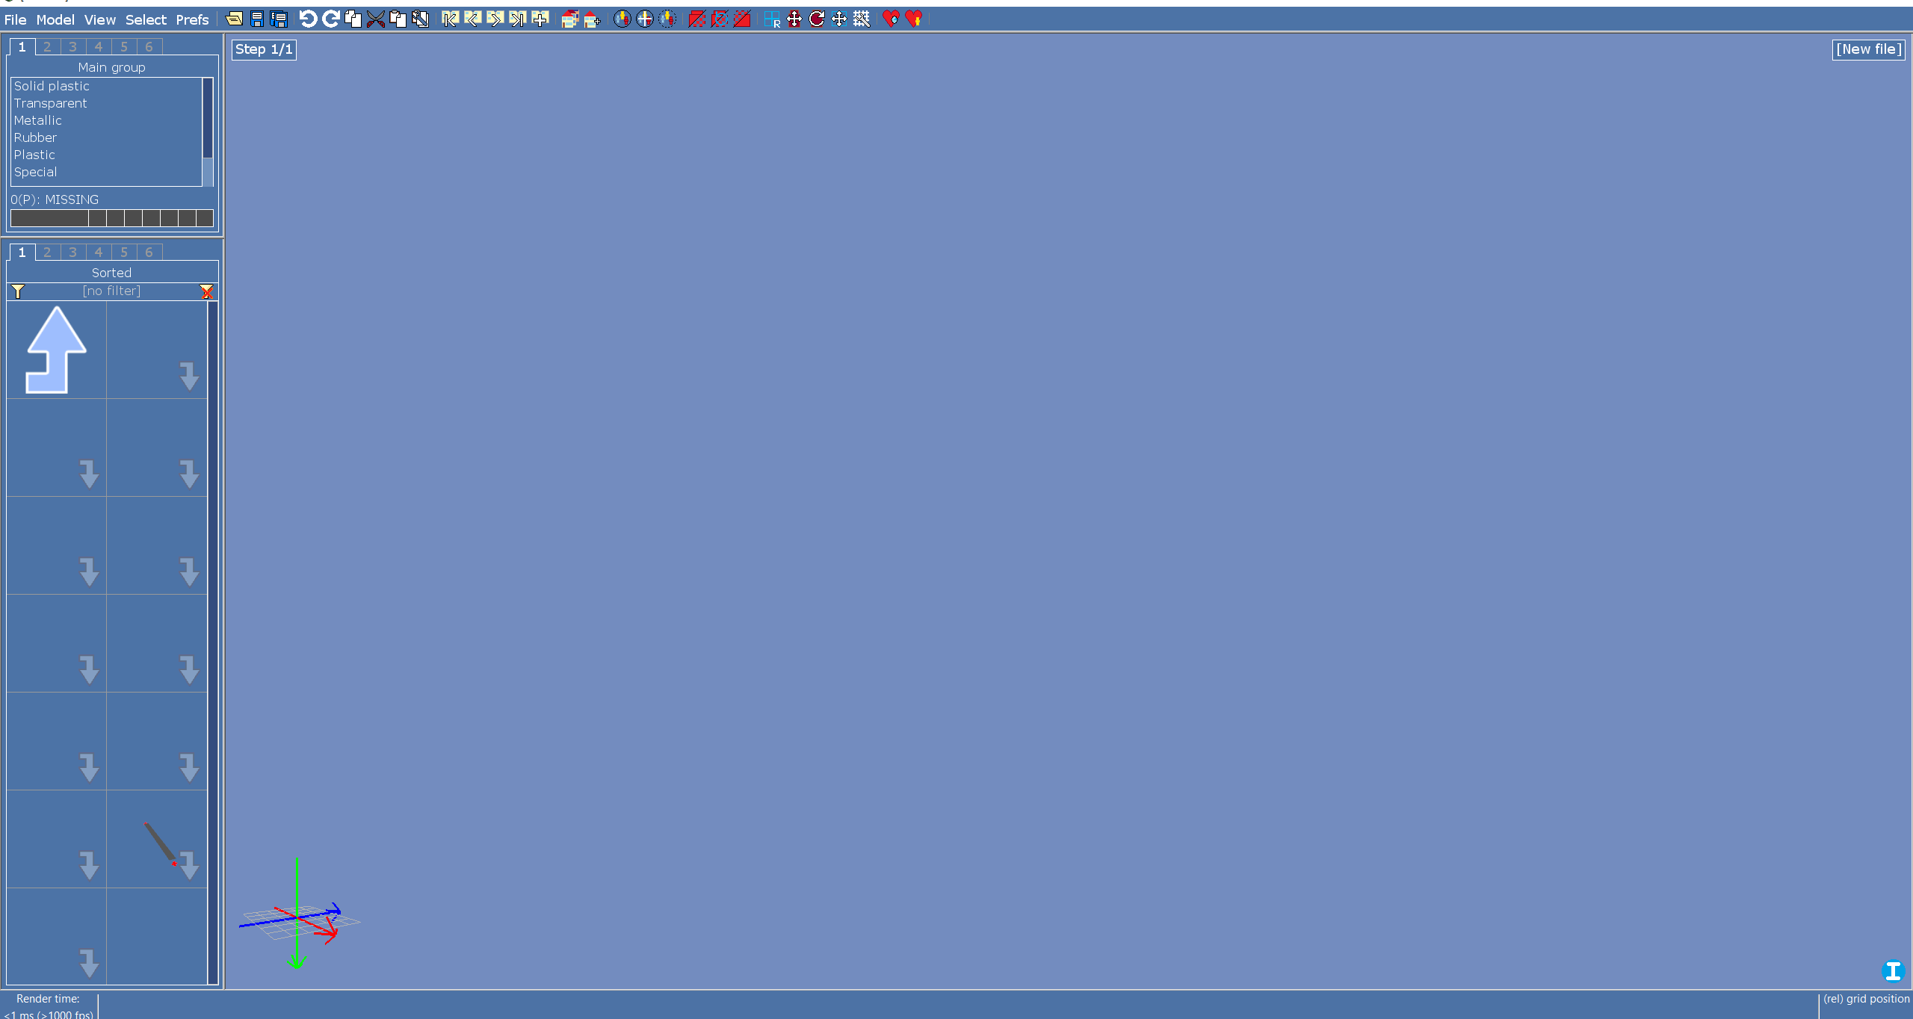Image resolution: width=1913 pixels, height=1019 pixels.
Task: Add a new step with plus icon
Action: point(540,19)
